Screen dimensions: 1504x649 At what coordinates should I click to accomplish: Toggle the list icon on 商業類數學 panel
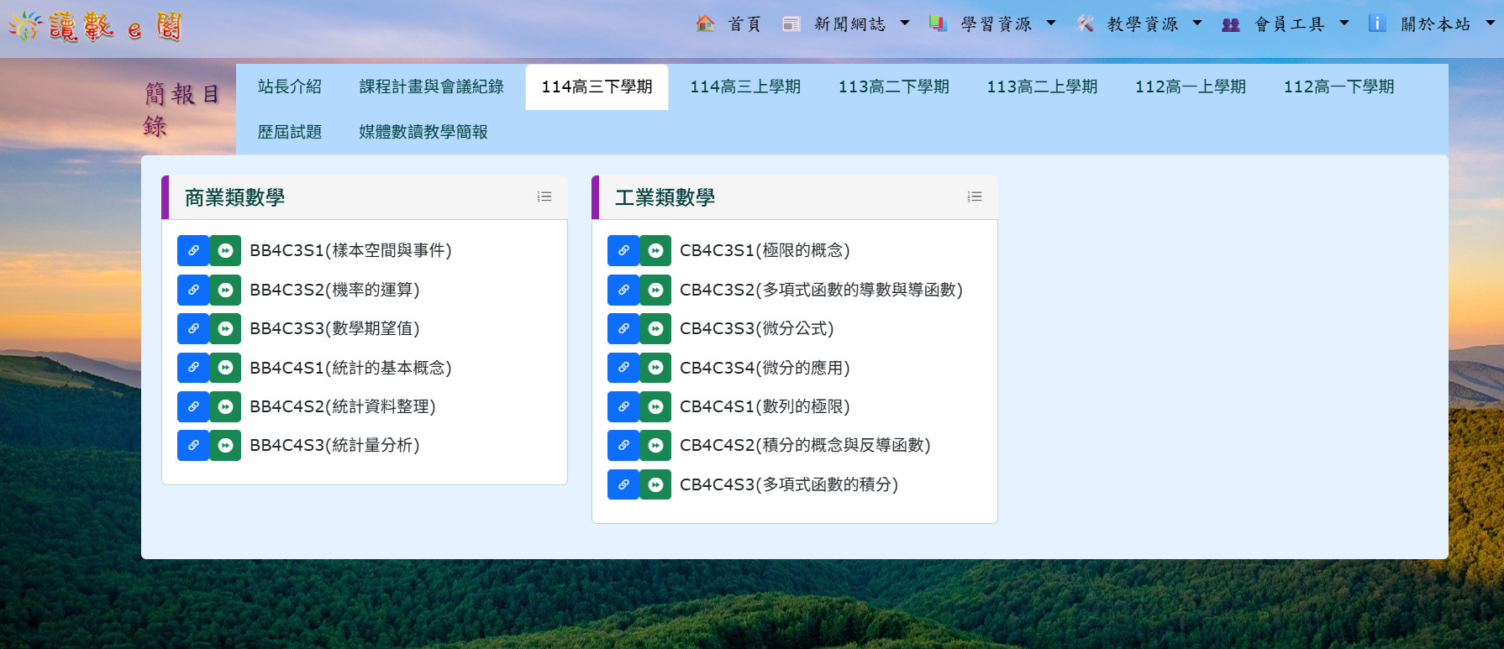(544, 197)
